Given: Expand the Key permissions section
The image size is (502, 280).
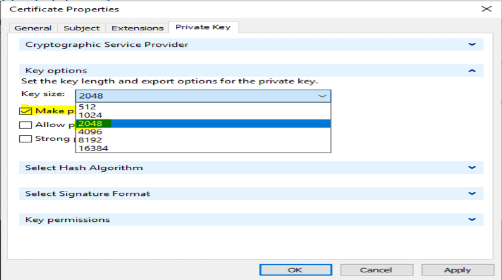Looking at the screenshot, I should click(471, 219).
